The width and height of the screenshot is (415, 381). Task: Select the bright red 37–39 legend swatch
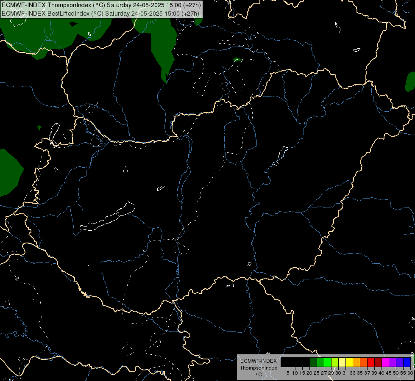pos(371,362)
